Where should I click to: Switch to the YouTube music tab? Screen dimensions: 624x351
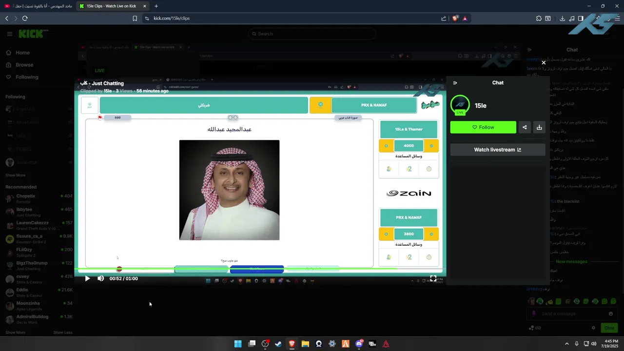click(38, 6)
